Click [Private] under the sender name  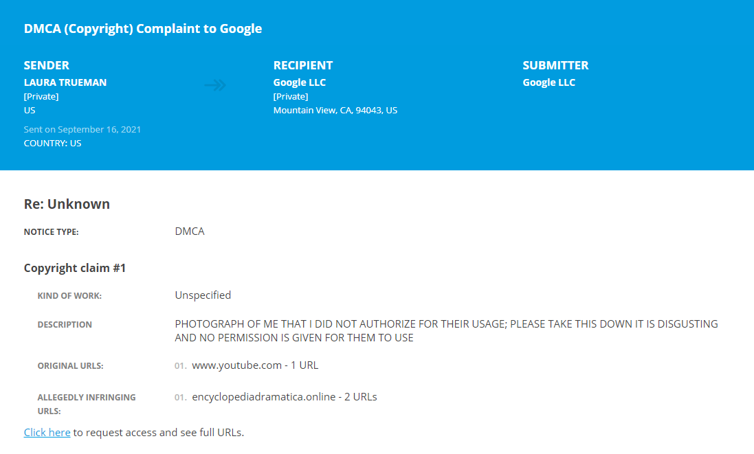(x=41, y=96)
